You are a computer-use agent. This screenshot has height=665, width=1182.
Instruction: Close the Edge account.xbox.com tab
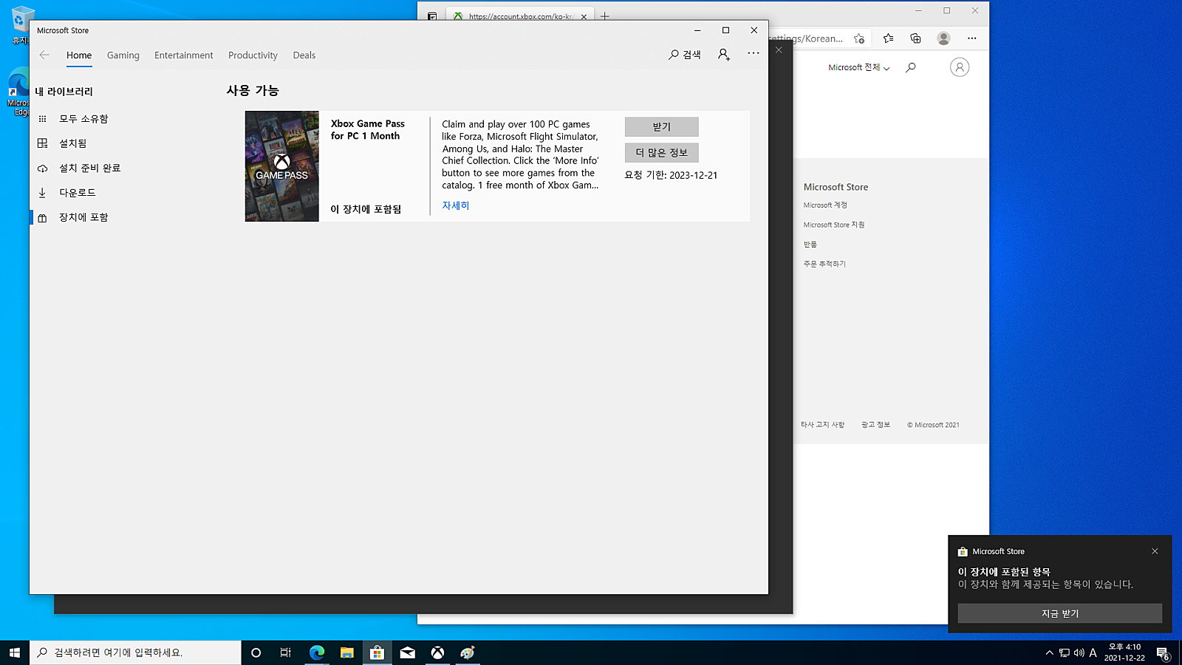pyautogui.click(x=584, y=16)
